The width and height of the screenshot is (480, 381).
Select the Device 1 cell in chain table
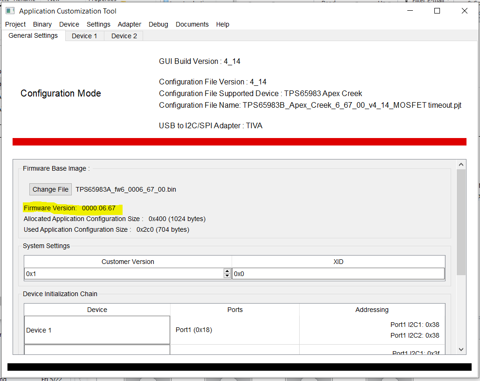point(97,330)
